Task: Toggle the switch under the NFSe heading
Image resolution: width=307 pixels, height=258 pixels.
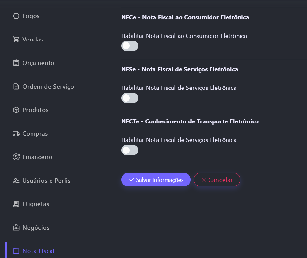Action: [x=130, y=98]
